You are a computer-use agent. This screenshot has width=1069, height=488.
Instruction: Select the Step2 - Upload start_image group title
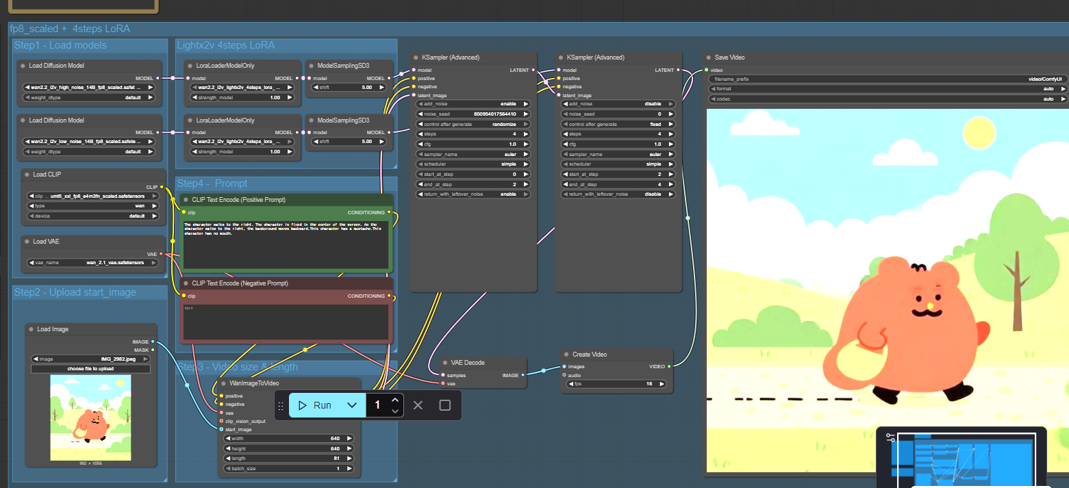click(75, 292)
